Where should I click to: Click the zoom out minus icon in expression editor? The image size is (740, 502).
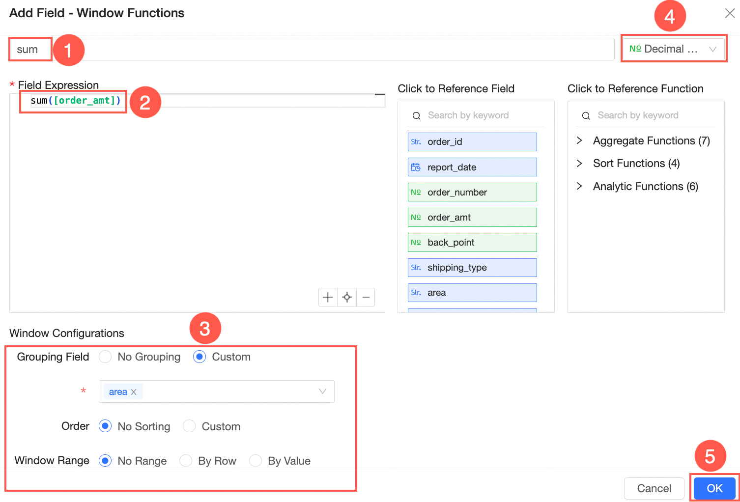click(366, 297)
